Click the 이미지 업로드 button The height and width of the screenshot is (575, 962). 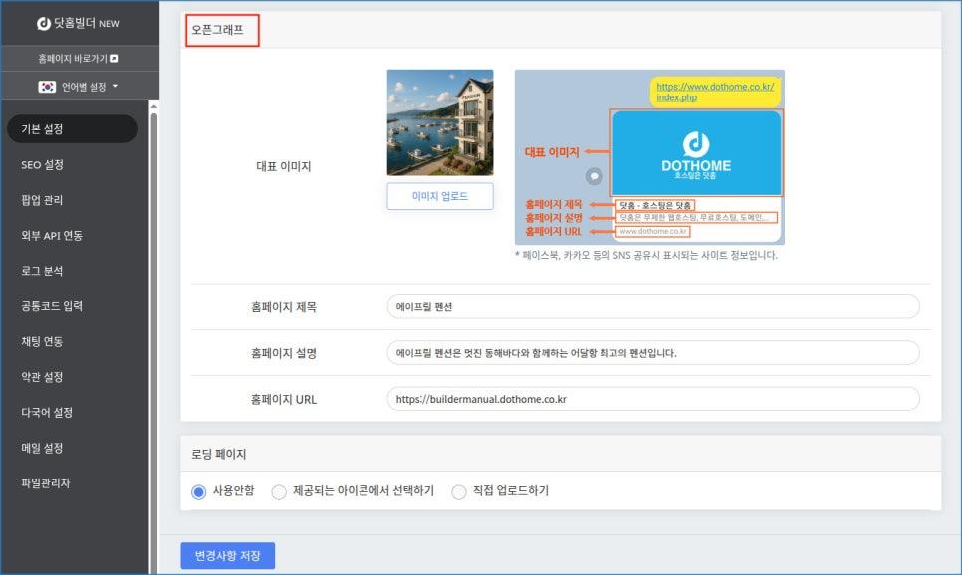[440, 197]
